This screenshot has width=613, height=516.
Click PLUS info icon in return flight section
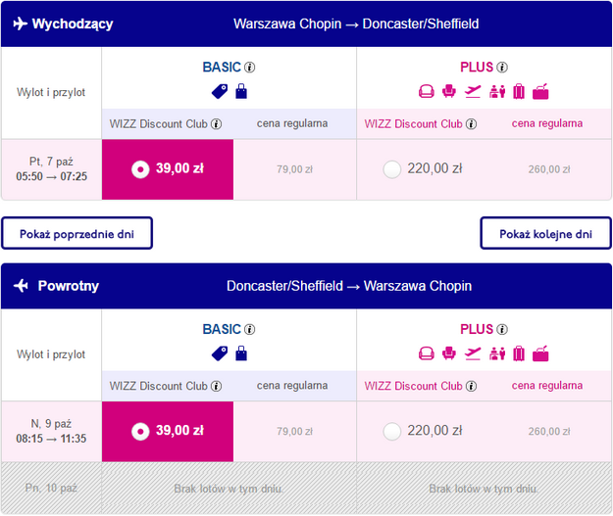click(x=502, y=329)
